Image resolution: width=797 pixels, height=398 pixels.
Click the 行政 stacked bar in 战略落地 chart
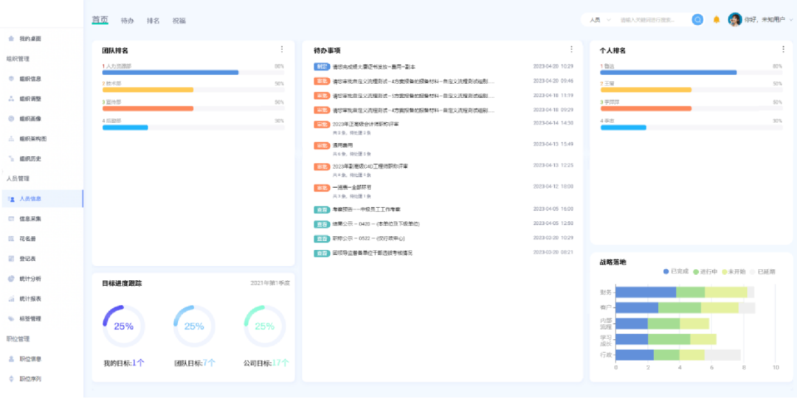click(x=678, y=355)
